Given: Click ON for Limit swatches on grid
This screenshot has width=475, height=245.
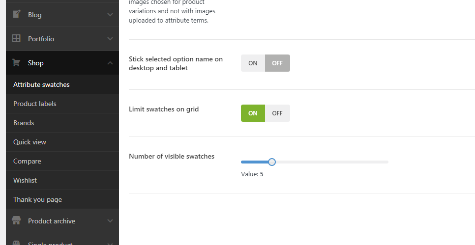Looking at the screenshot, I should [253, 113].
